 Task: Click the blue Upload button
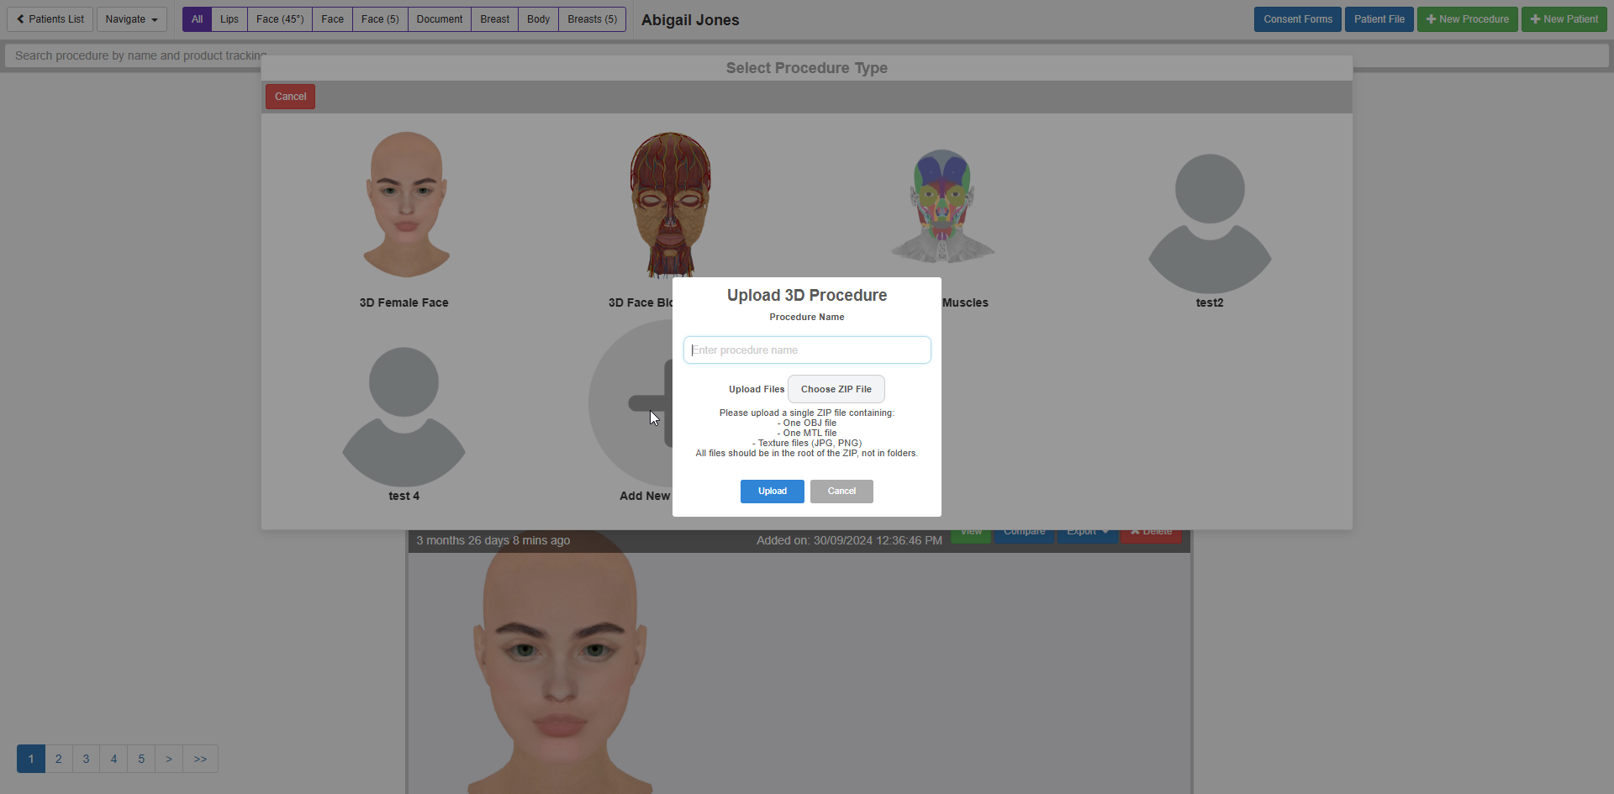772,492
